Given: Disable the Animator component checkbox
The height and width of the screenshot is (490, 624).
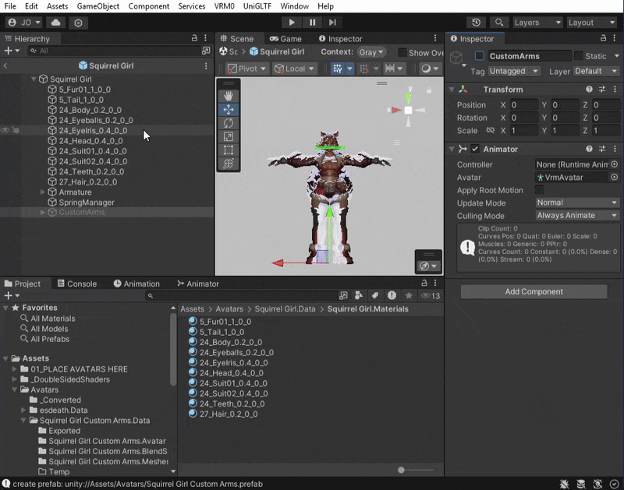Looking at the screenshot, I should pyautogui.click(x=475, y=149).
